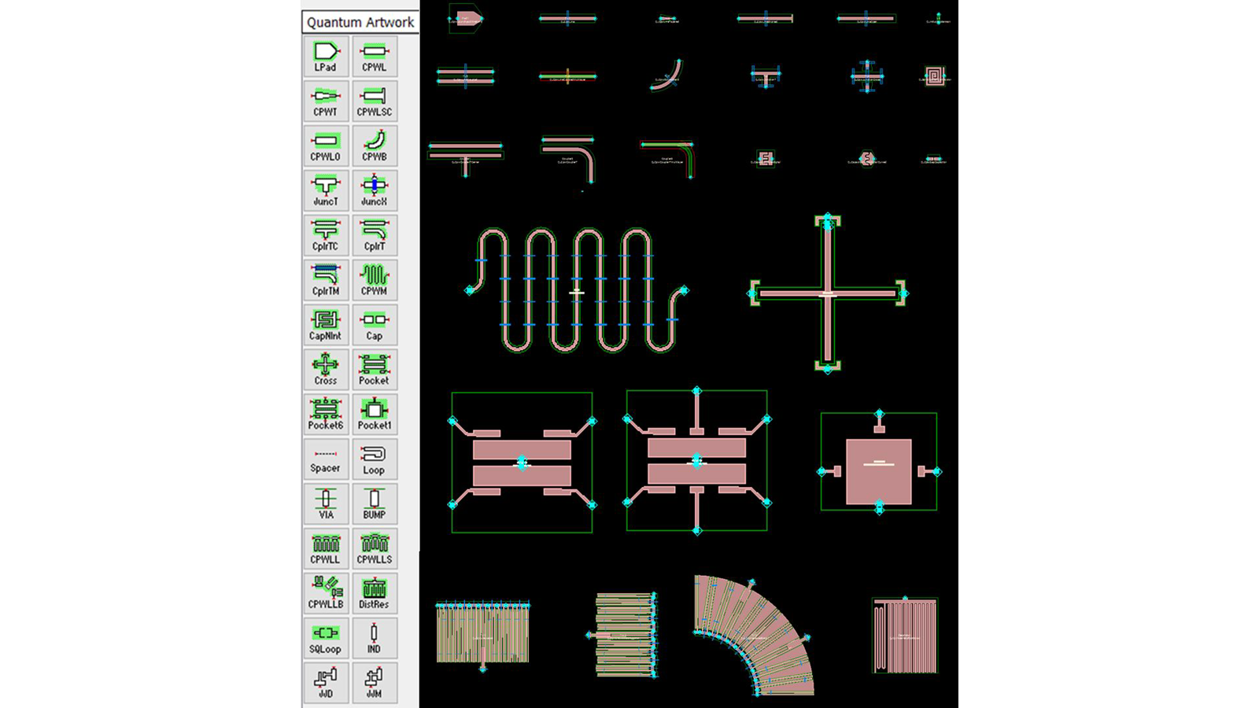The width and height of the screenshot is (1259, 708).
Task: Select the JuncT tee junction icon
Action: tap(326, 189)
